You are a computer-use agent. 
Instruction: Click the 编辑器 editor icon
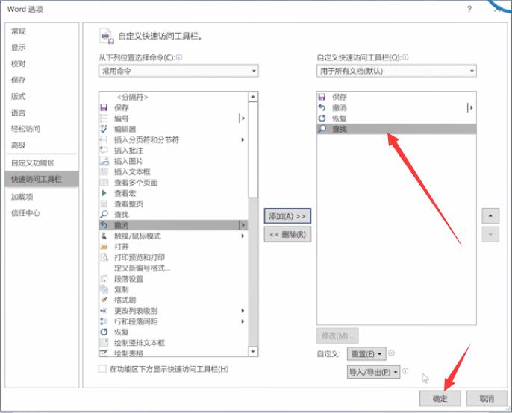coord(104,129)
